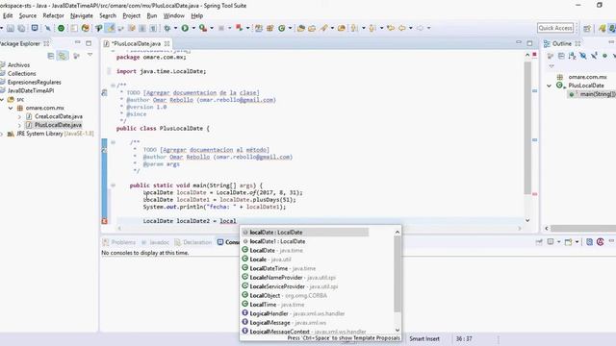
Task: Click the Run Last Tool external tools icon
Action: (203, 28)
